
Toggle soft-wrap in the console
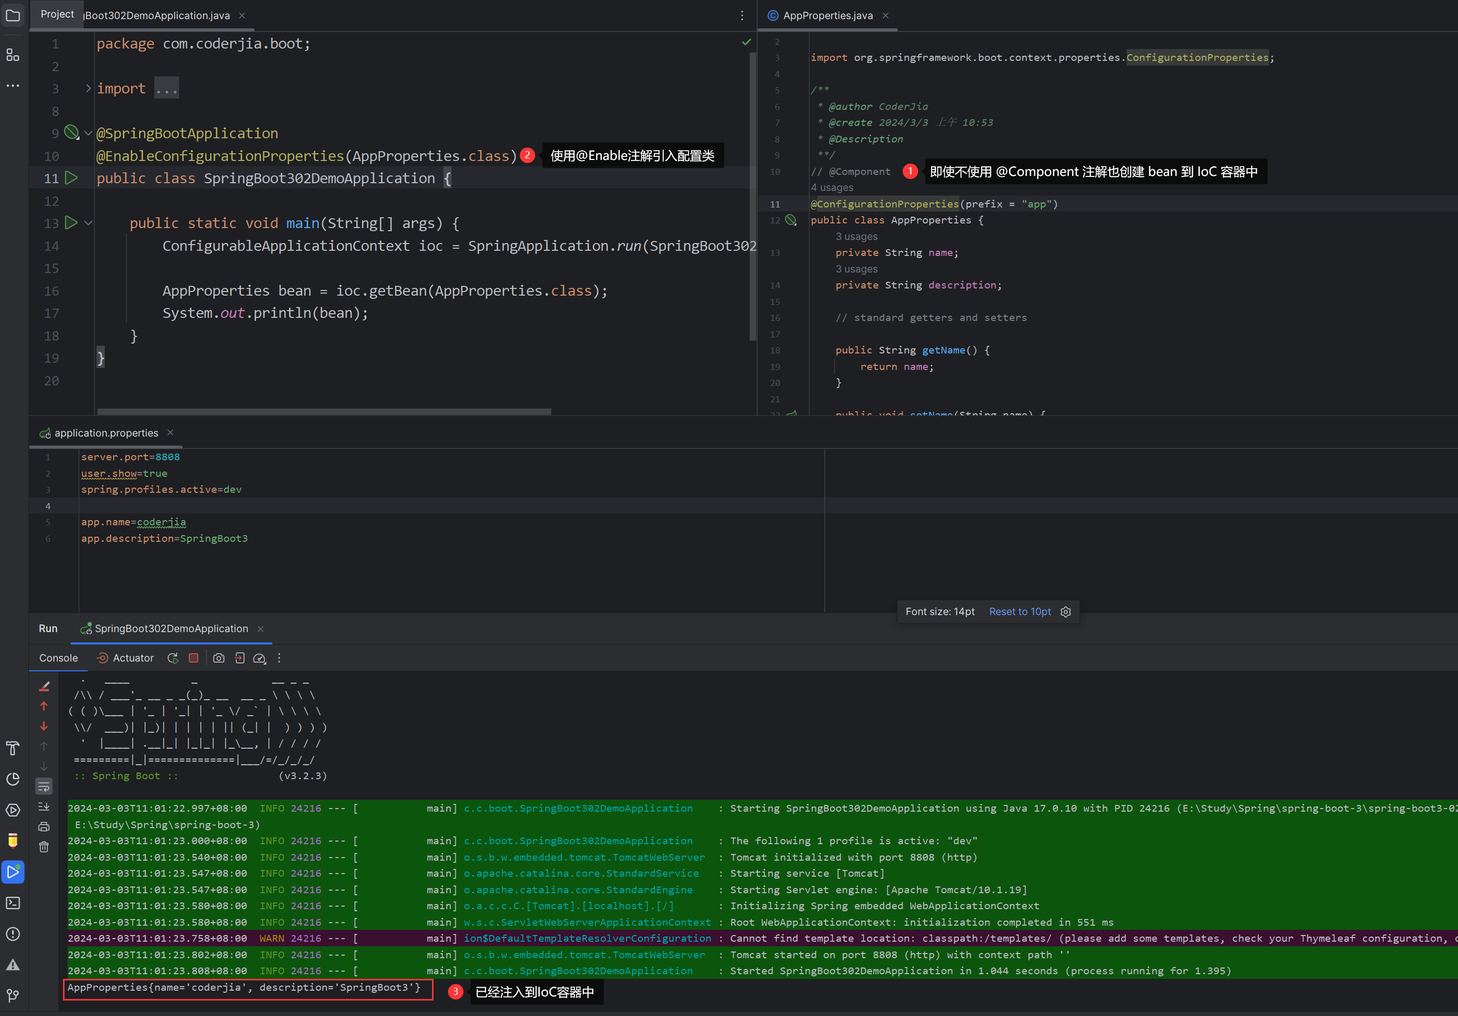[x=44, y=787]
